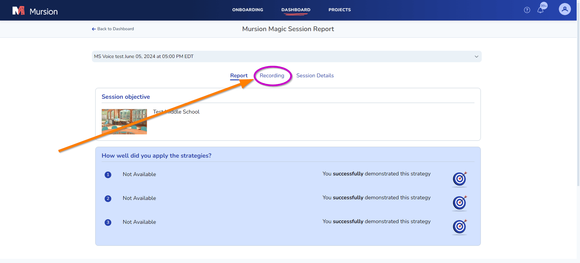Click the Session objective heading

(x=126, y=97)
